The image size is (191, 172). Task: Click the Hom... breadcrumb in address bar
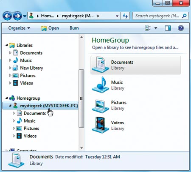48,16
